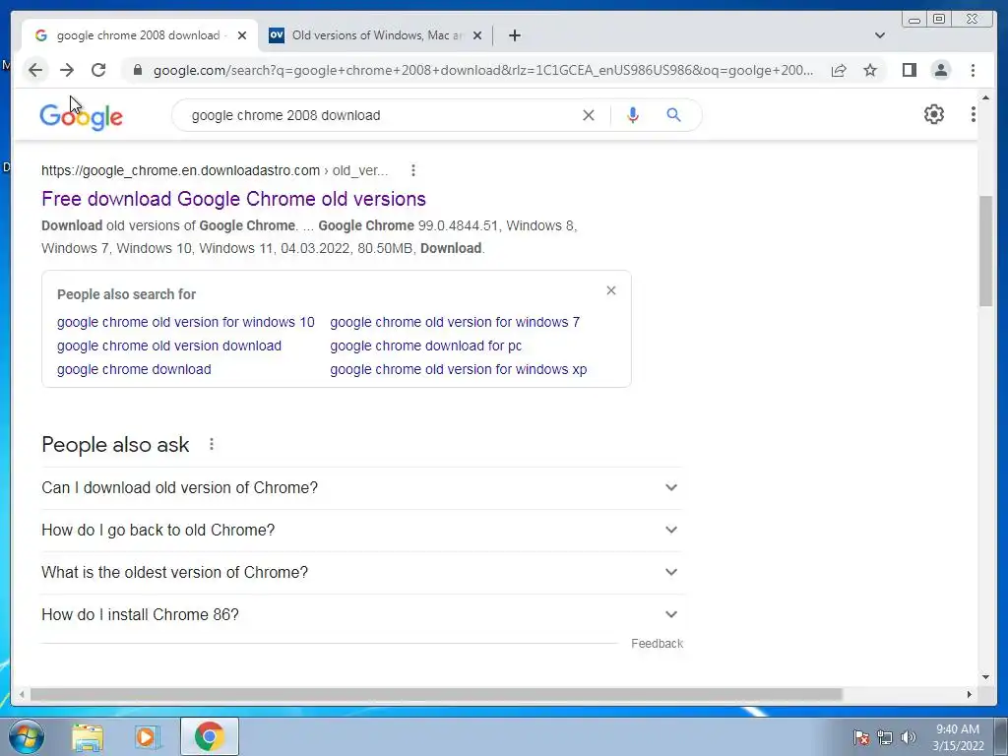Click the Chrome taskbar button
This screenshot has height=756, width=1008.
pyautogui.click(x=209, y=736)
